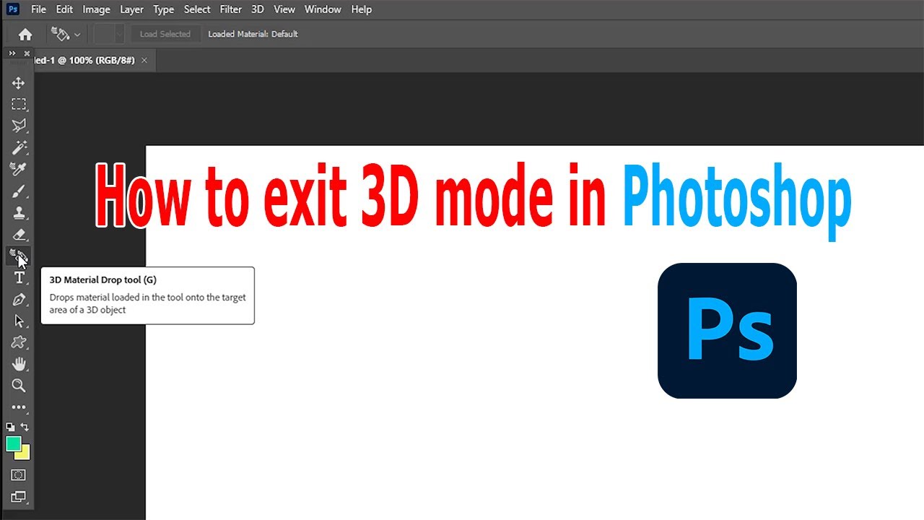
Task: Select the Clone Stamp tool
Action: [x=19, y=213]
